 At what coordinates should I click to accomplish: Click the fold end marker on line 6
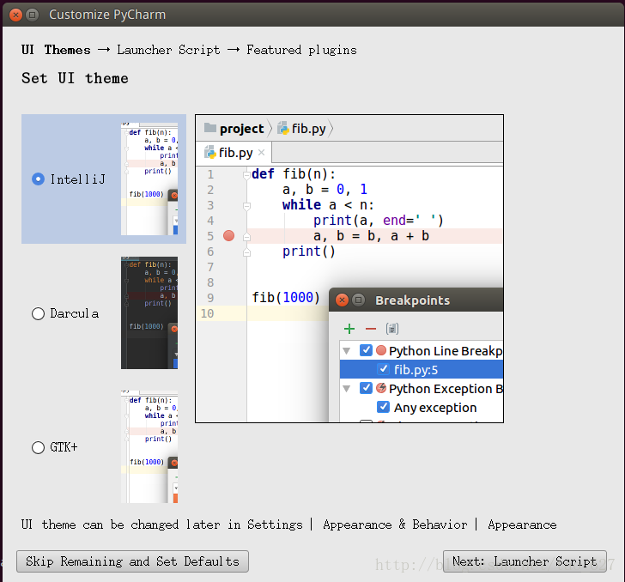[246, 252]
